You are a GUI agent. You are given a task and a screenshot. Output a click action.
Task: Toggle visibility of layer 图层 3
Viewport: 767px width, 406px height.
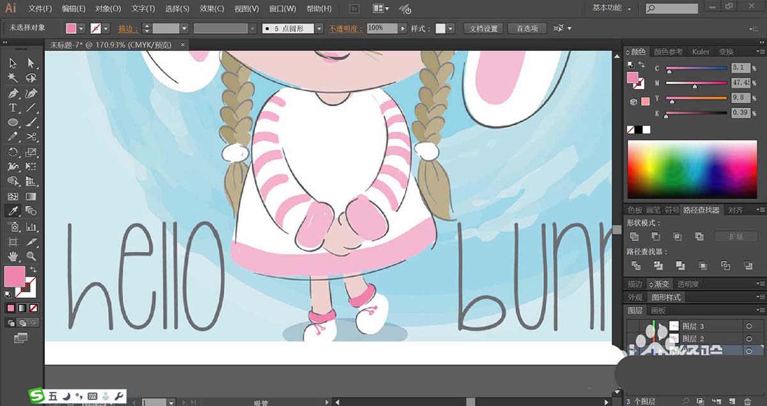pos(633,326)
